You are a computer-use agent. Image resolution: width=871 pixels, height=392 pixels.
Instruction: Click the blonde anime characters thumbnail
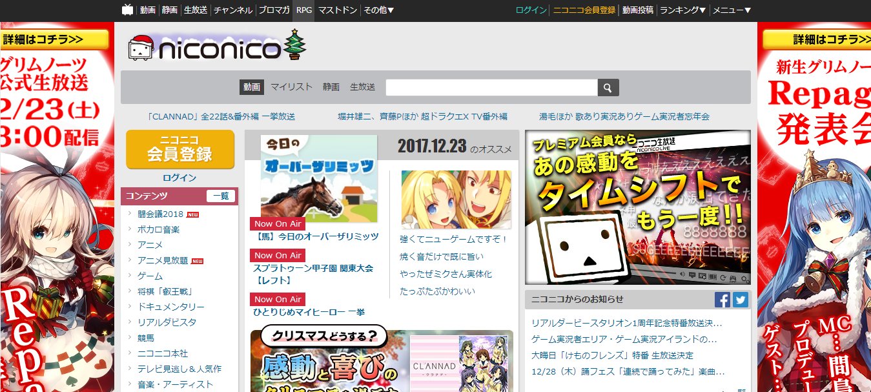point(456,200)
